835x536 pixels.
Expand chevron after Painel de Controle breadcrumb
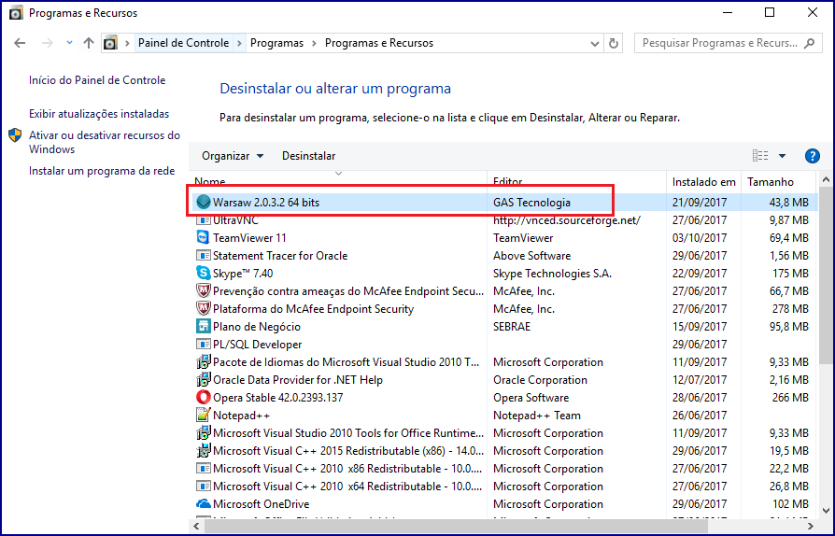[239, 43]
